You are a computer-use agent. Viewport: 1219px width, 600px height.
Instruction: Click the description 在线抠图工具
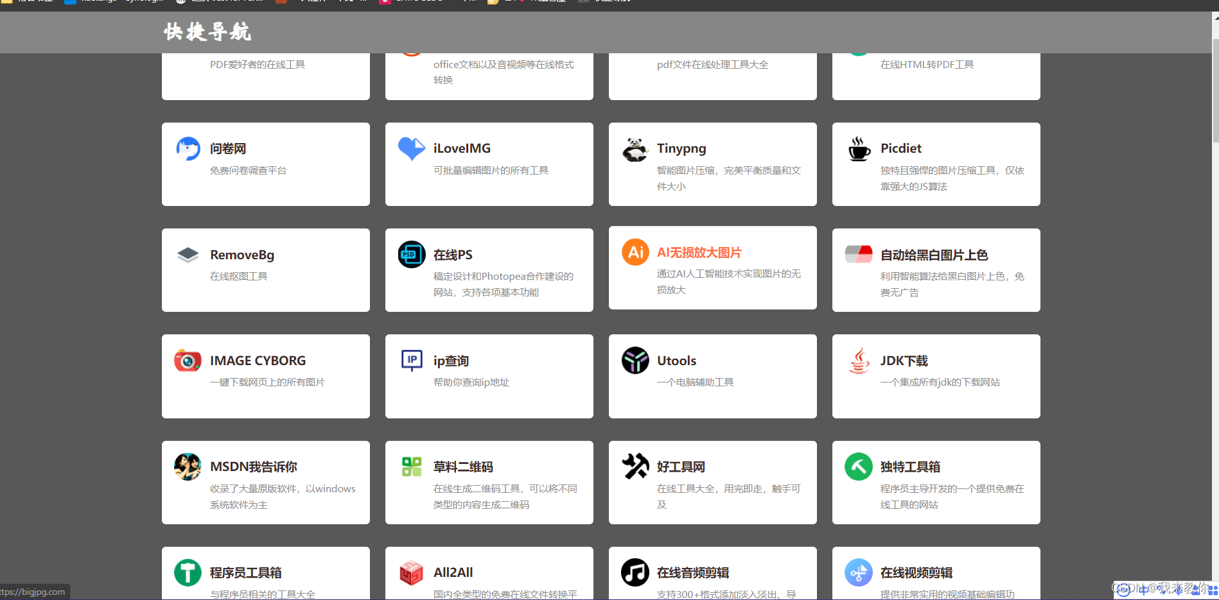click(239, 276)
